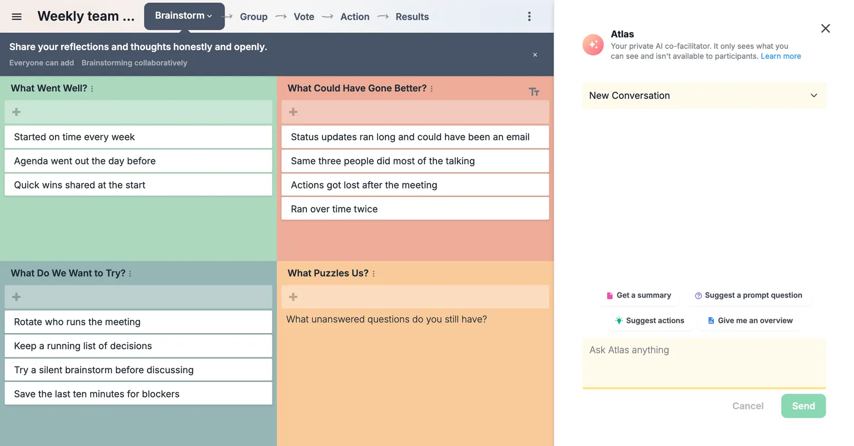Viewport: 854px width, 446px height.
Task: Expand the New Conversation dropdown
Action: pos(704,96)
